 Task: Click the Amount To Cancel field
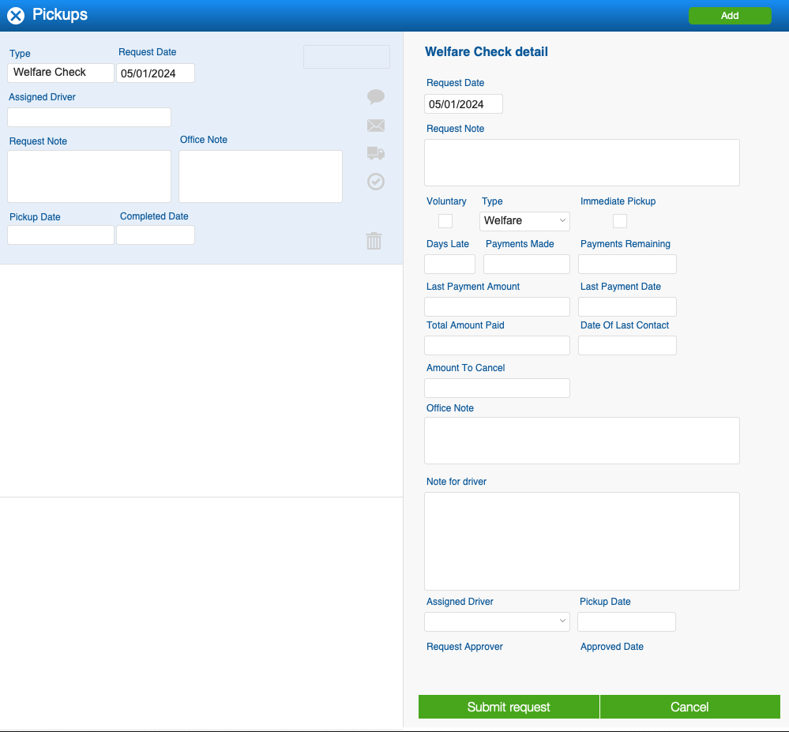[x=497, y=389]
